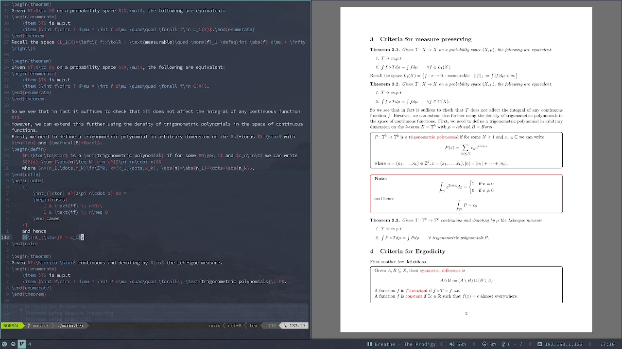Click 'Theorem 3.3.' in the PDF

[384, 221]
